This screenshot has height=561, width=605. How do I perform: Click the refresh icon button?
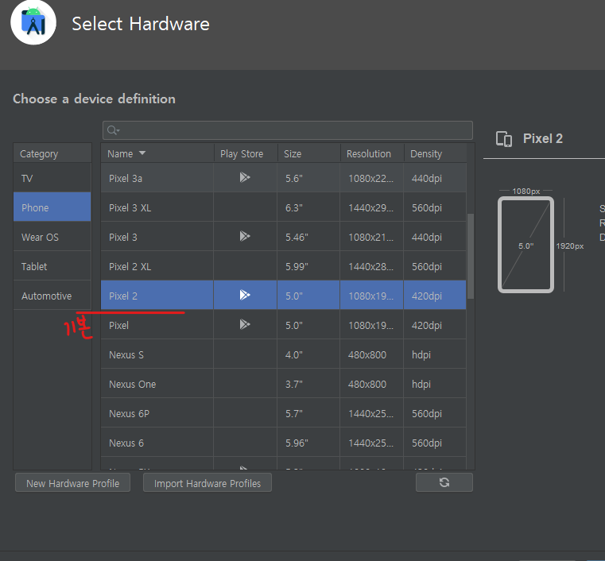(x=444, y=482)
